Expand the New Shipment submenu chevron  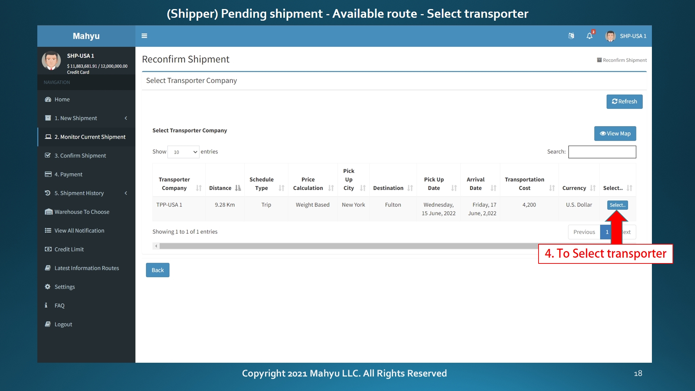126,118
